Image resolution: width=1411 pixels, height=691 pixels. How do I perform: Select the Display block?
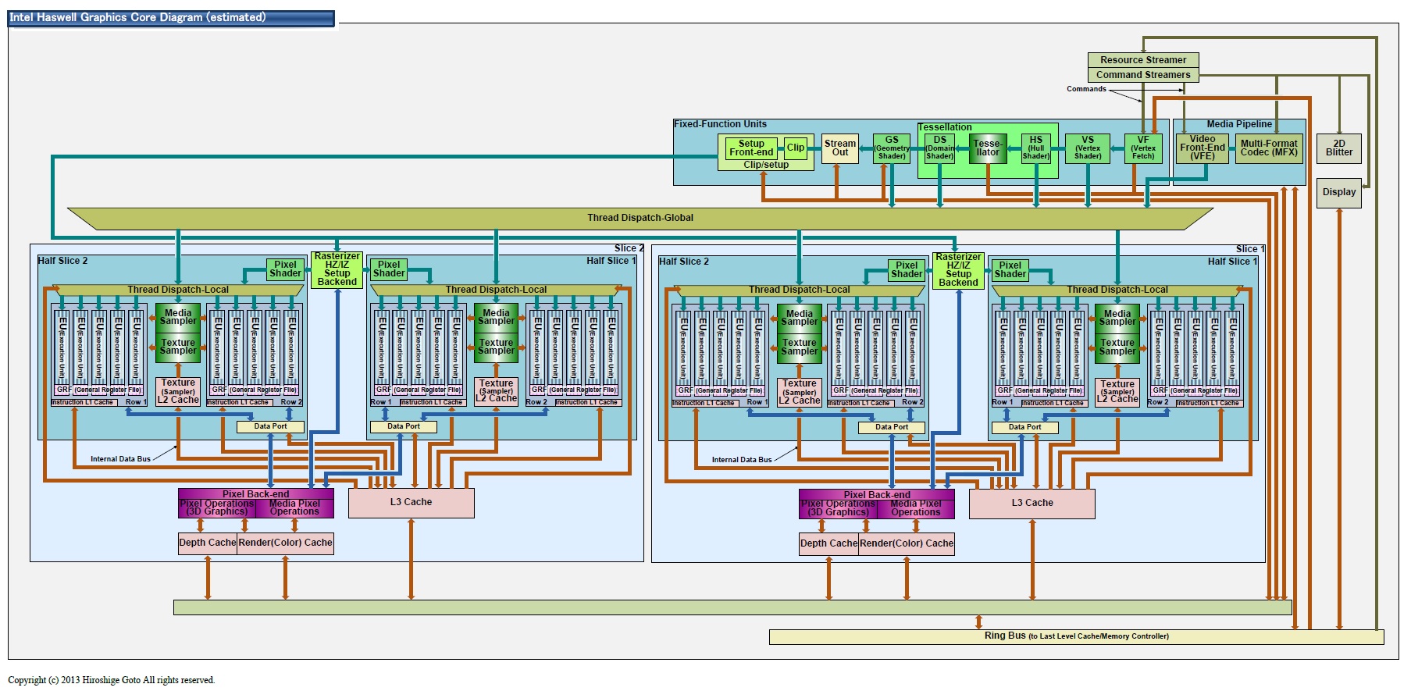1338,192
